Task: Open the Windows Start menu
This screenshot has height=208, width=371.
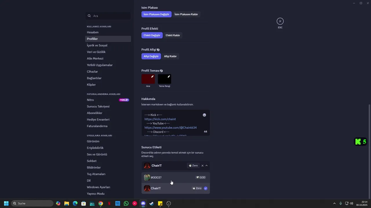Action: pyautogui.click(x=6, y=203)
